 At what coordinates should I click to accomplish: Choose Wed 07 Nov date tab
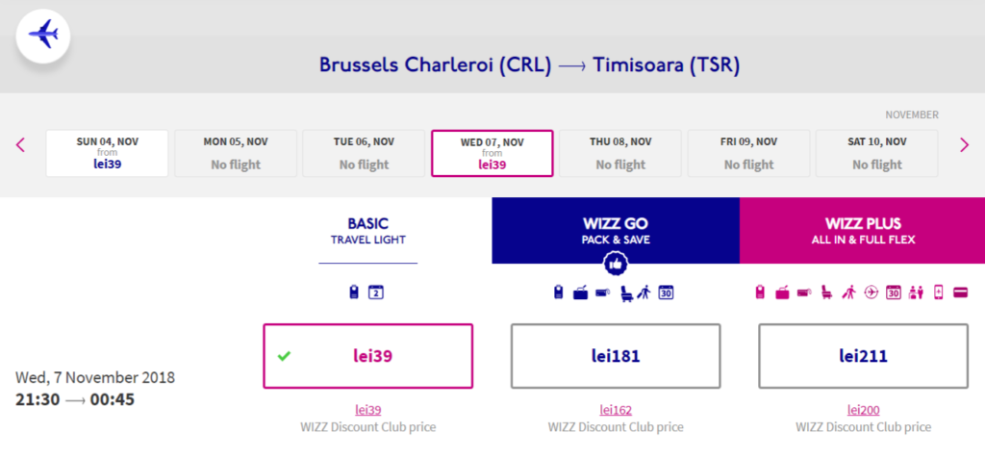pos(492,153)
